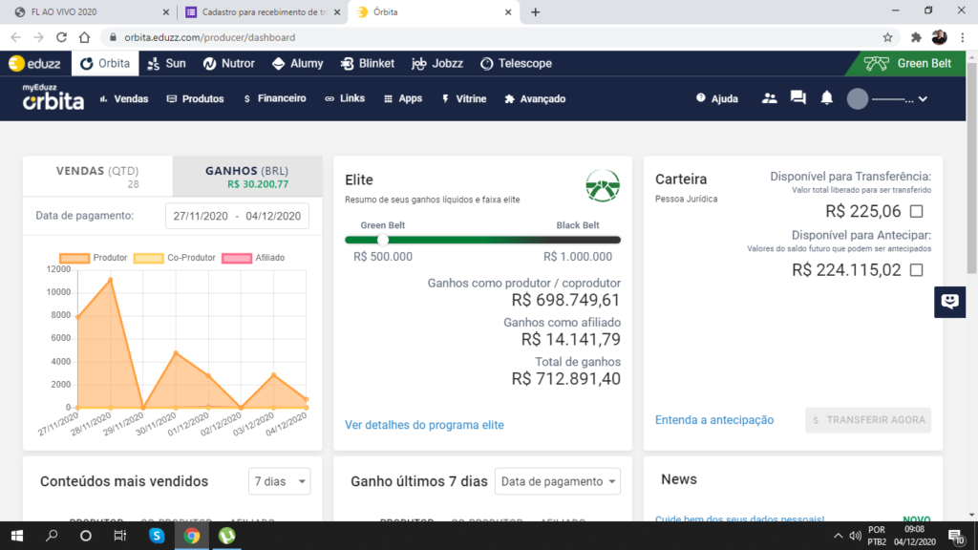Open Ver detalhes do programa elite link

(x=424, y=425)
